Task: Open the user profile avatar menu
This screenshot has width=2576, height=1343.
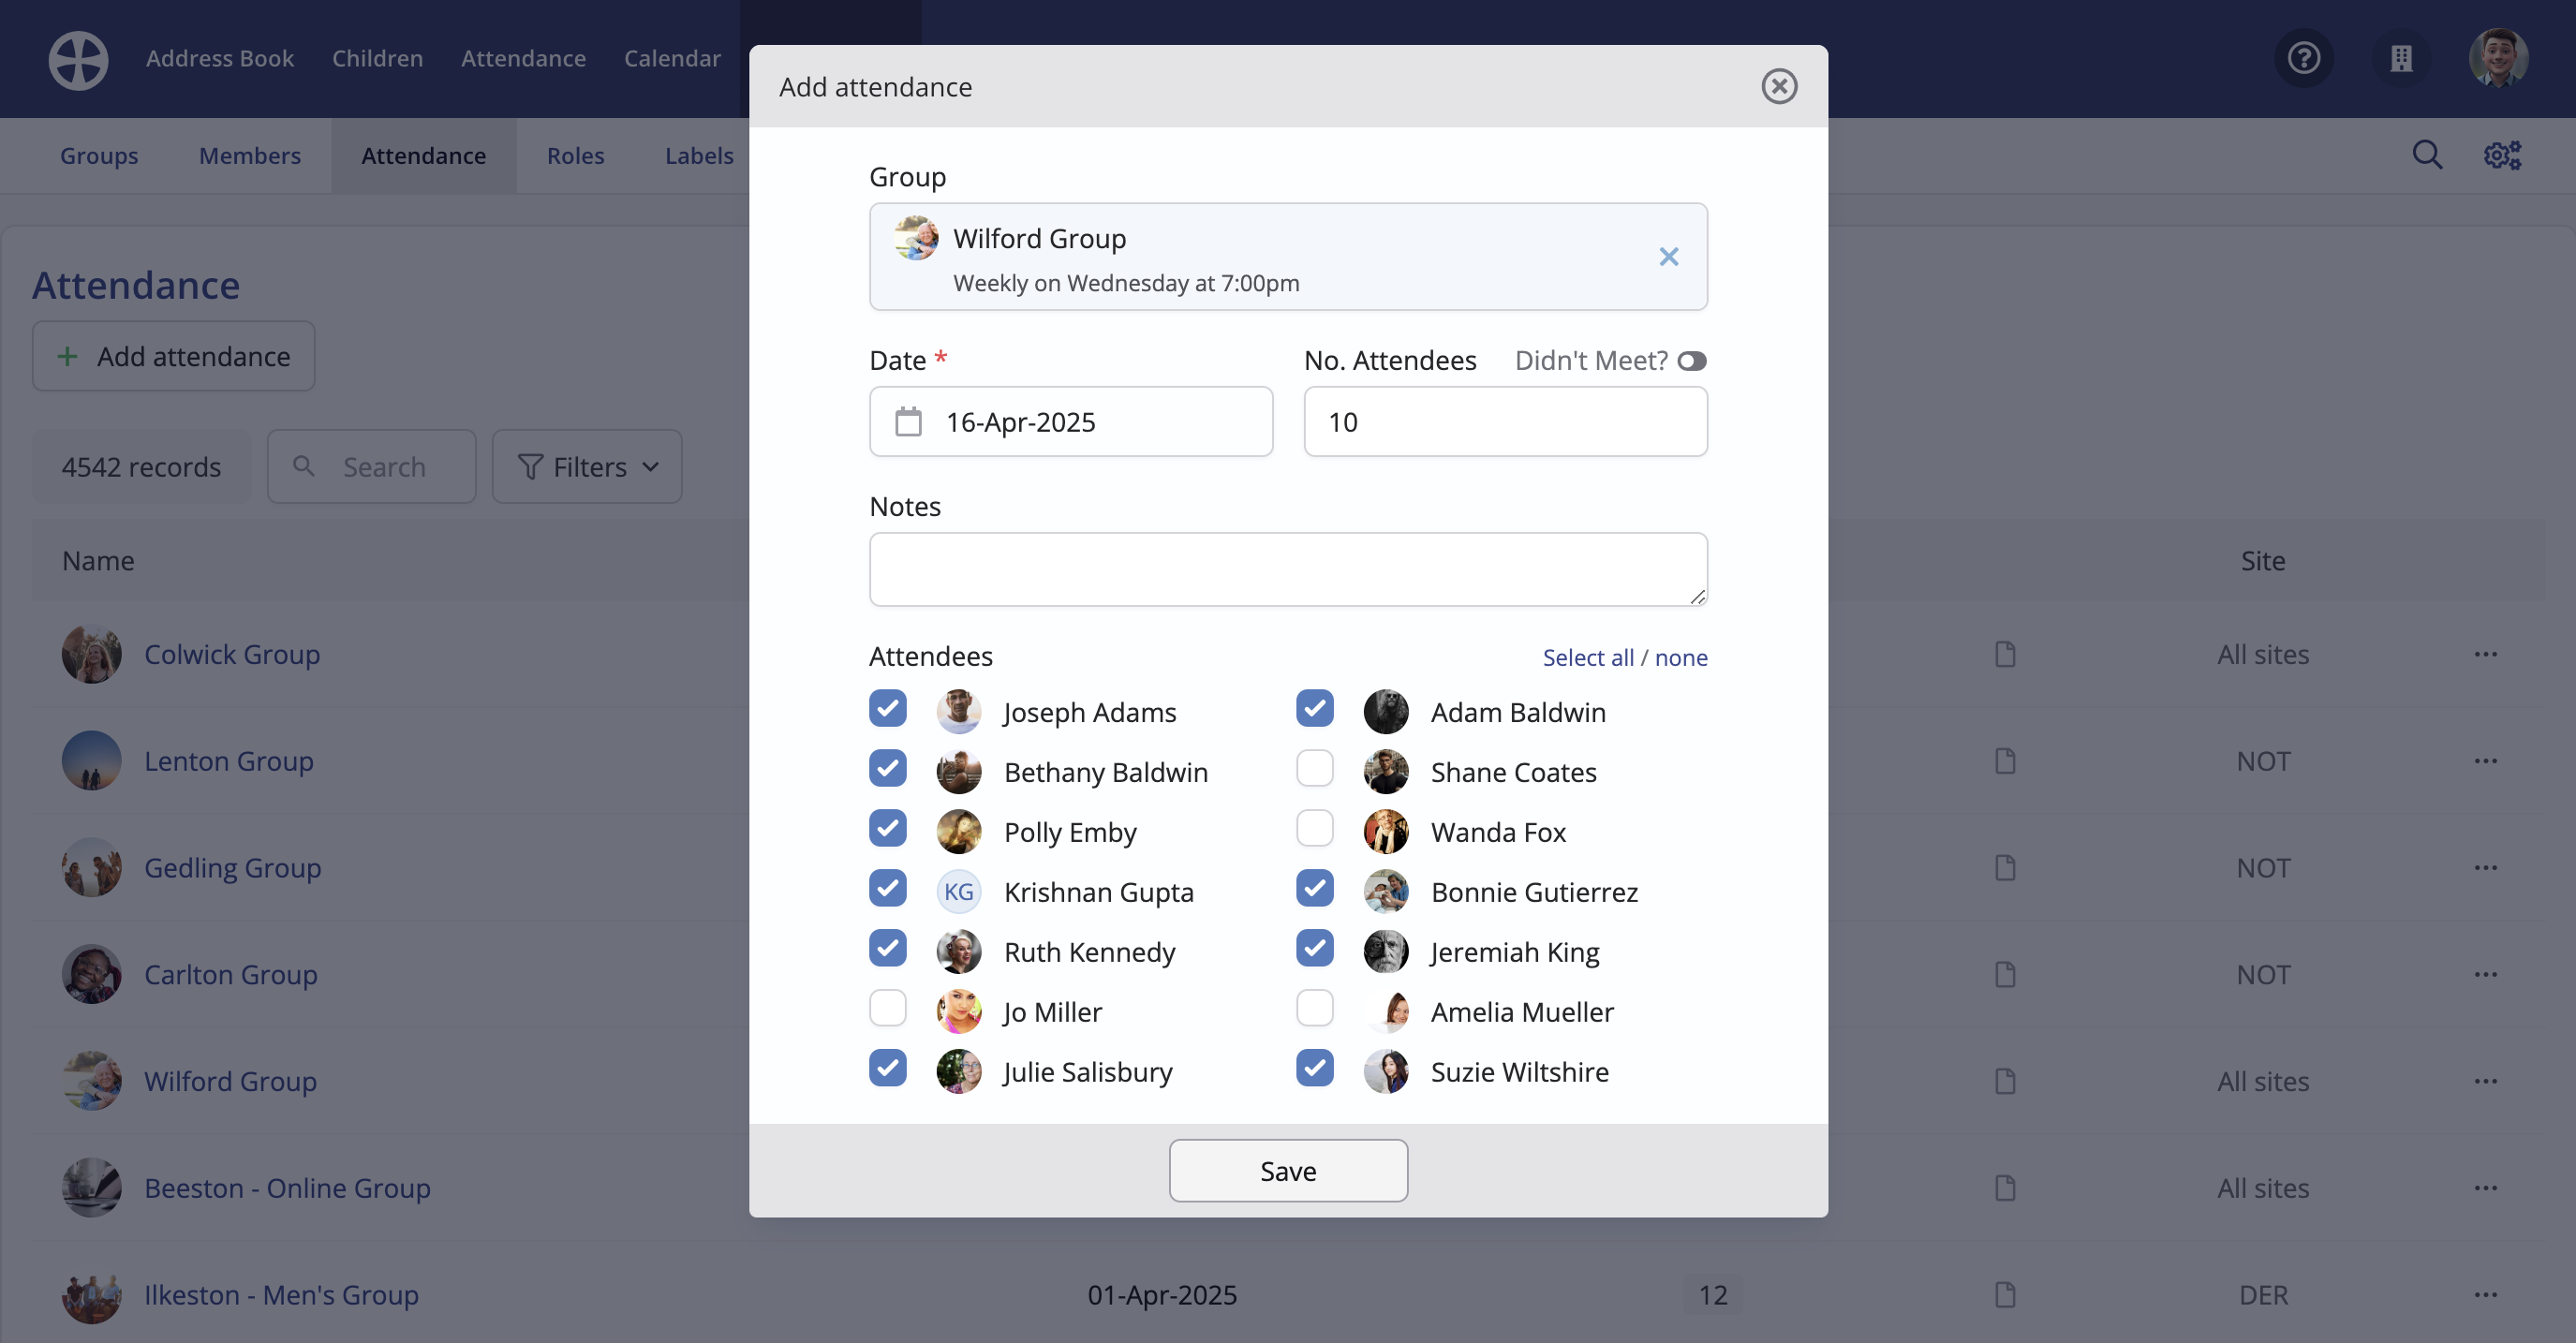Action: (x=2498, y=58)
